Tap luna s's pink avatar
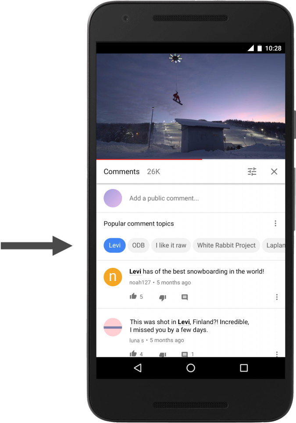This screenshot has width=296, height=423. pyautogui.click(x=113, y=327)
